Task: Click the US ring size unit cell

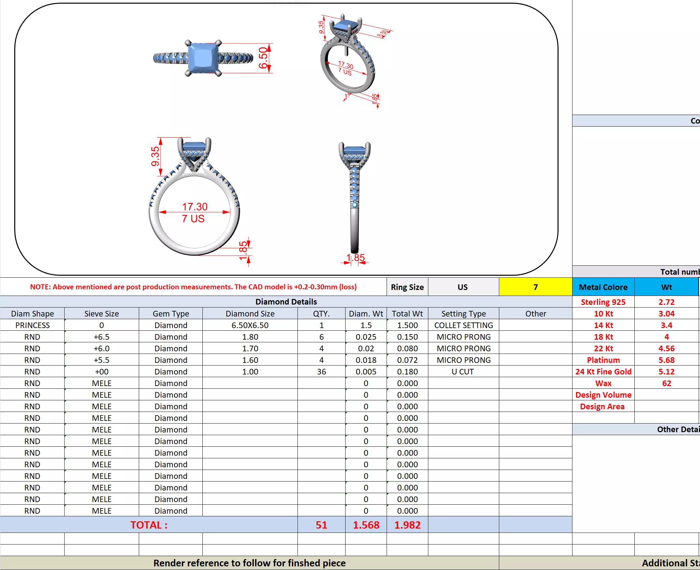Action: click(463, 287)
